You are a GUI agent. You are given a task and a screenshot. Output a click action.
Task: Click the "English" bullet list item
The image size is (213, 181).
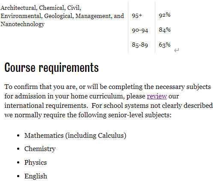(35, 176)
